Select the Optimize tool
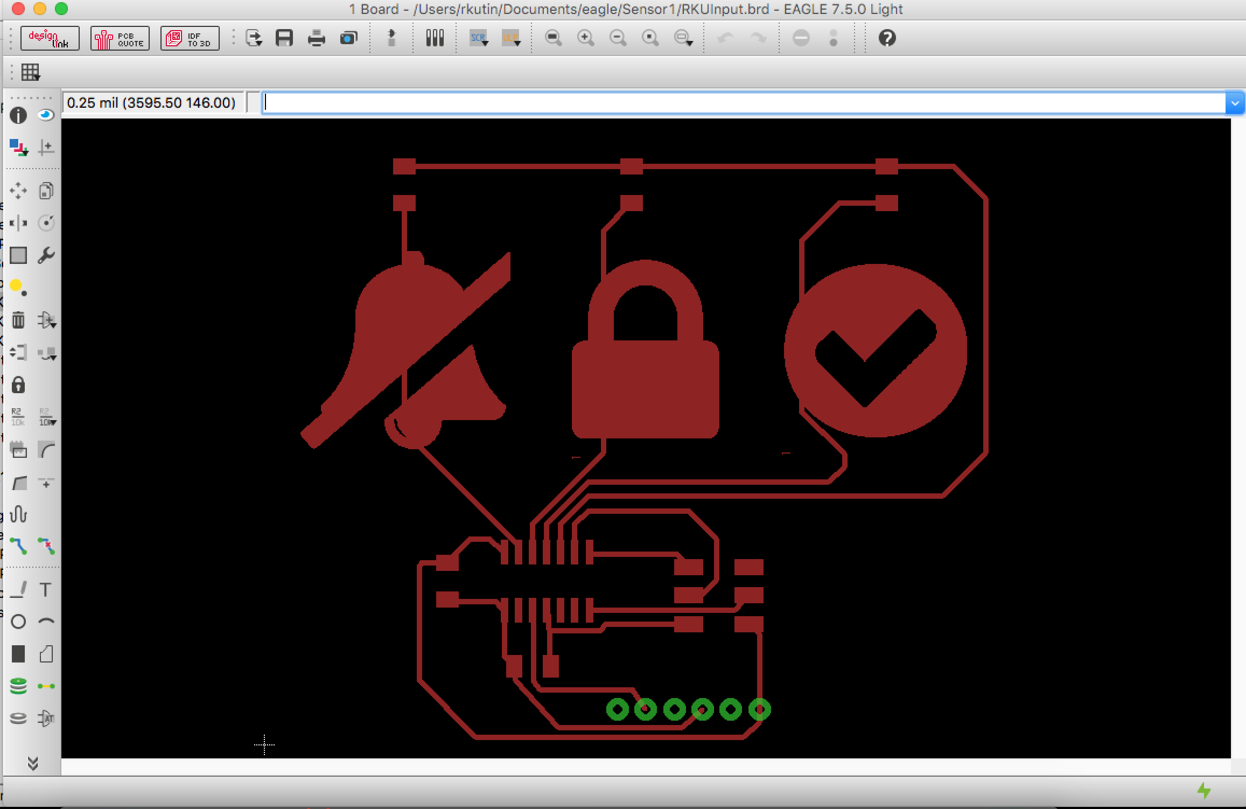1246x809 pixels. (x=46, y=483)
